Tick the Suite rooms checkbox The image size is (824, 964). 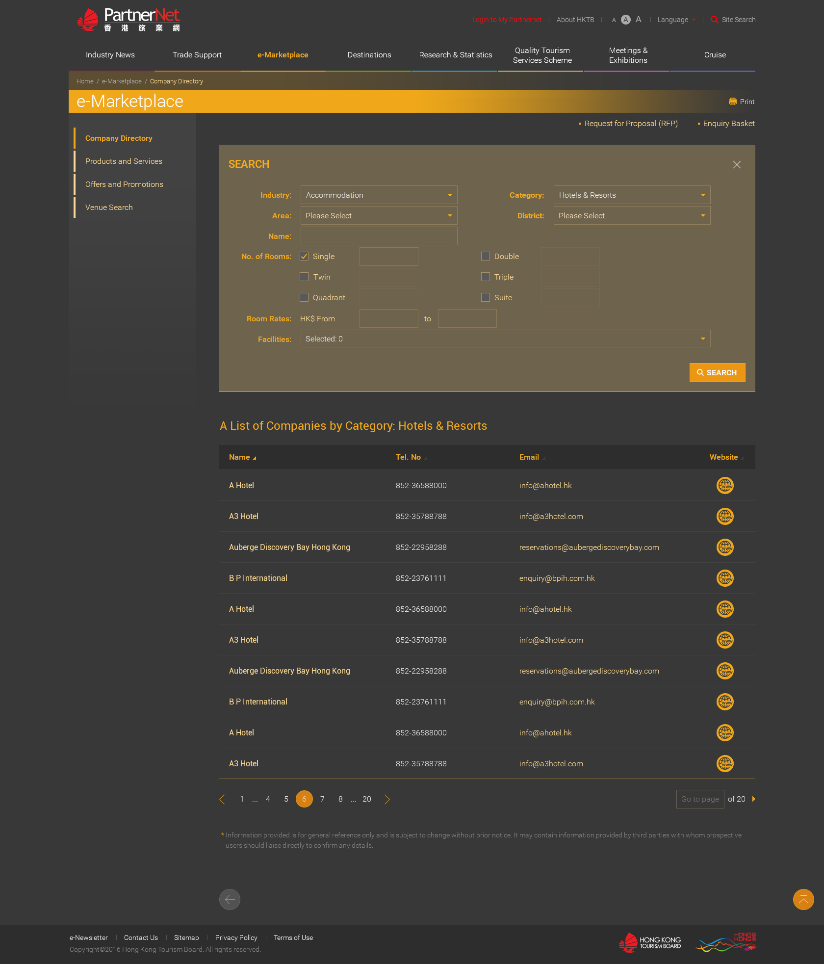486,297
